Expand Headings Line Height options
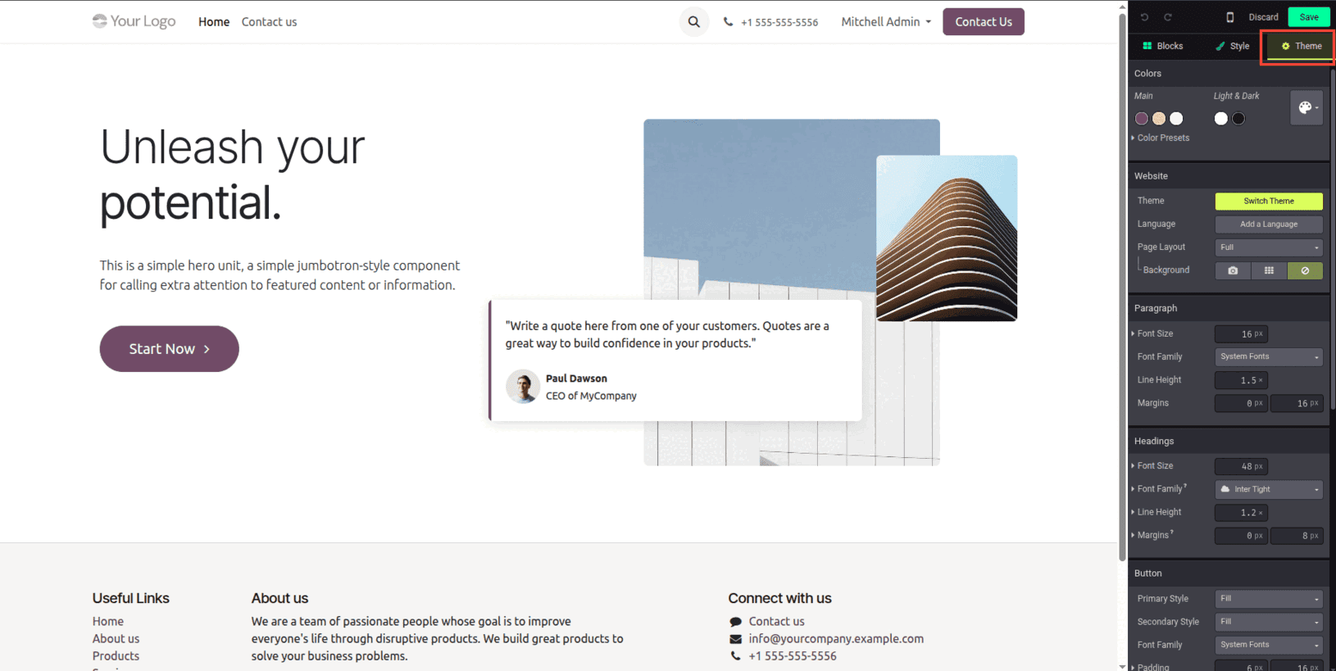The height and width of the screenshot is (671, 1336). coord(1157,512)
